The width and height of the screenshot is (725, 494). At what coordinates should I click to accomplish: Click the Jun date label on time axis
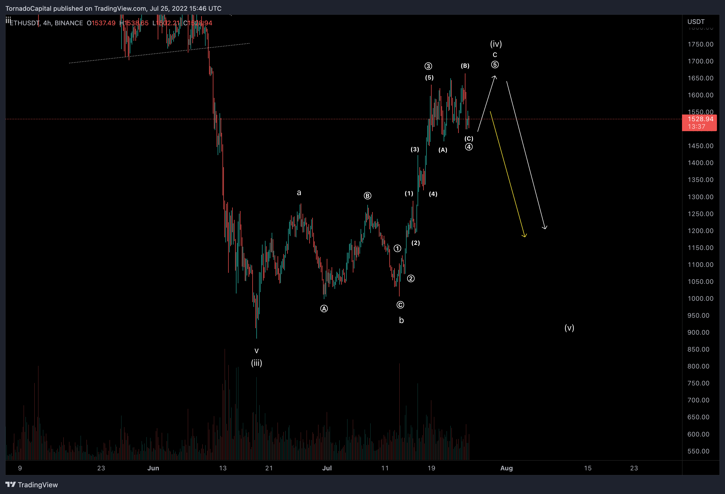click(153, 468)
